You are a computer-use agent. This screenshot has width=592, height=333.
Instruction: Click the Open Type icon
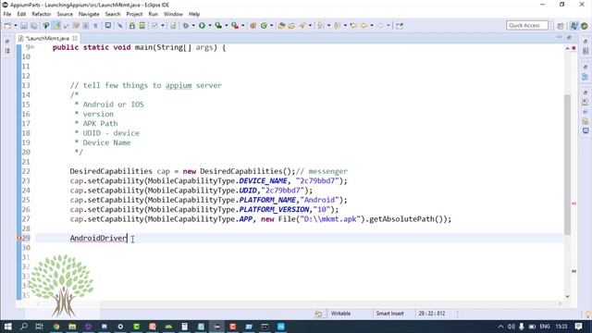tap(281, 26)
